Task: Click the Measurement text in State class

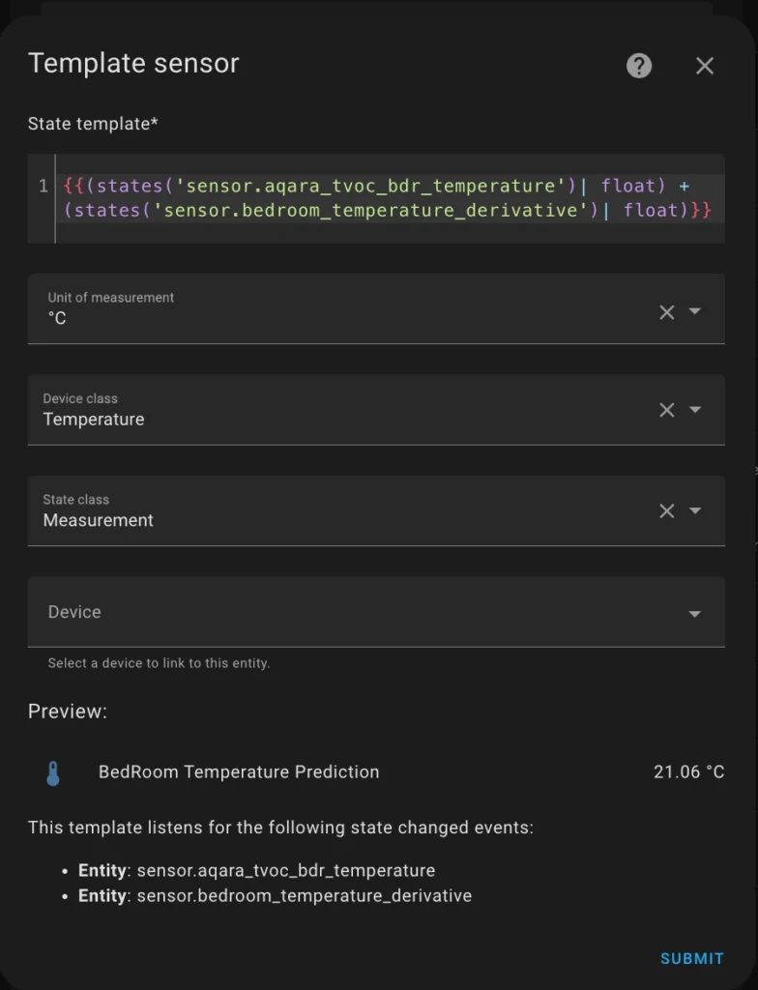Action: (99, 520)
